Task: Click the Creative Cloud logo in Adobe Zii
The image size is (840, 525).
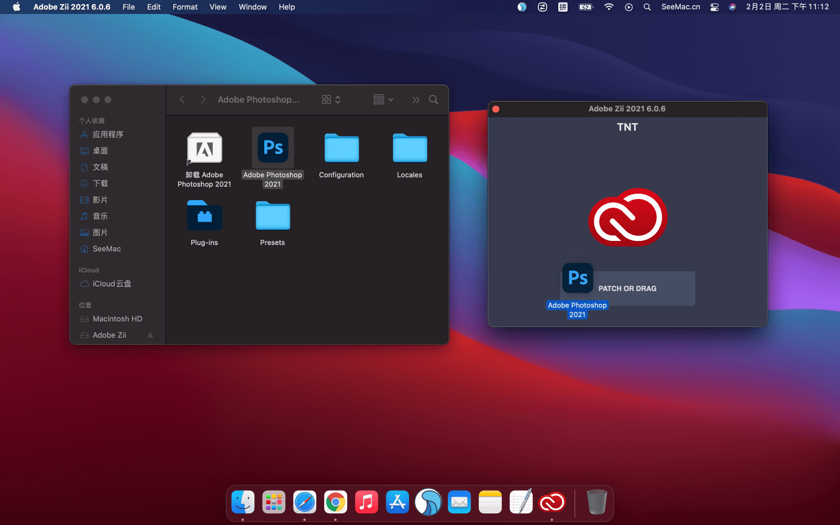Action: (x=628, y=217)
